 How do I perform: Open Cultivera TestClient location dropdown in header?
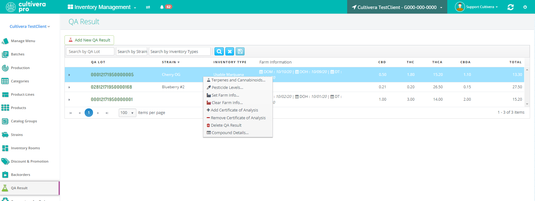click(397, 7)
